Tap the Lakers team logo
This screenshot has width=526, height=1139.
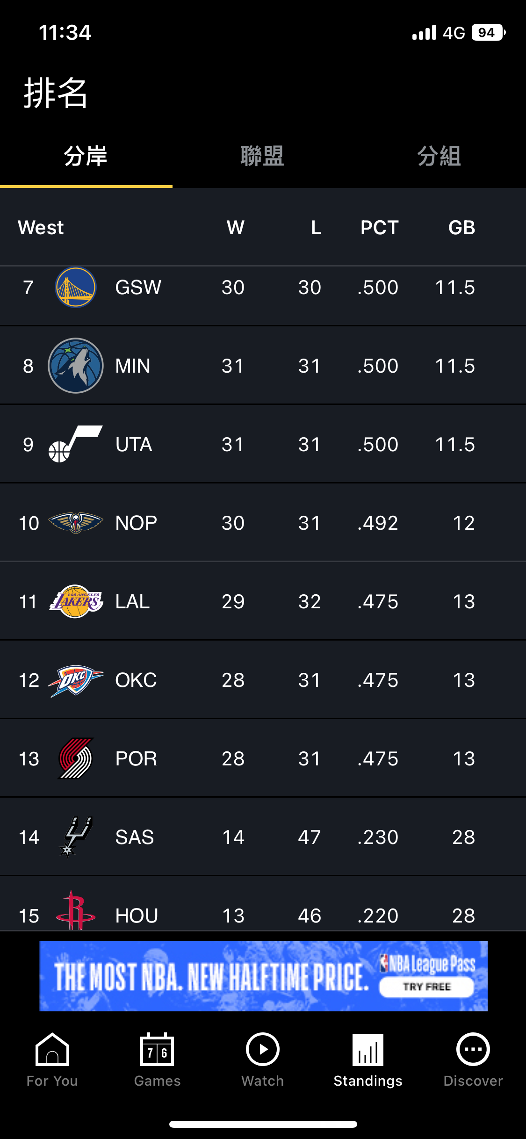coord(76,601)
